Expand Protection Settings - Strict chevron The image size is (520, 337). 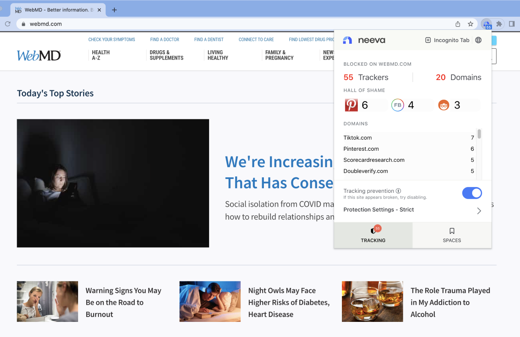coord(479,211)
